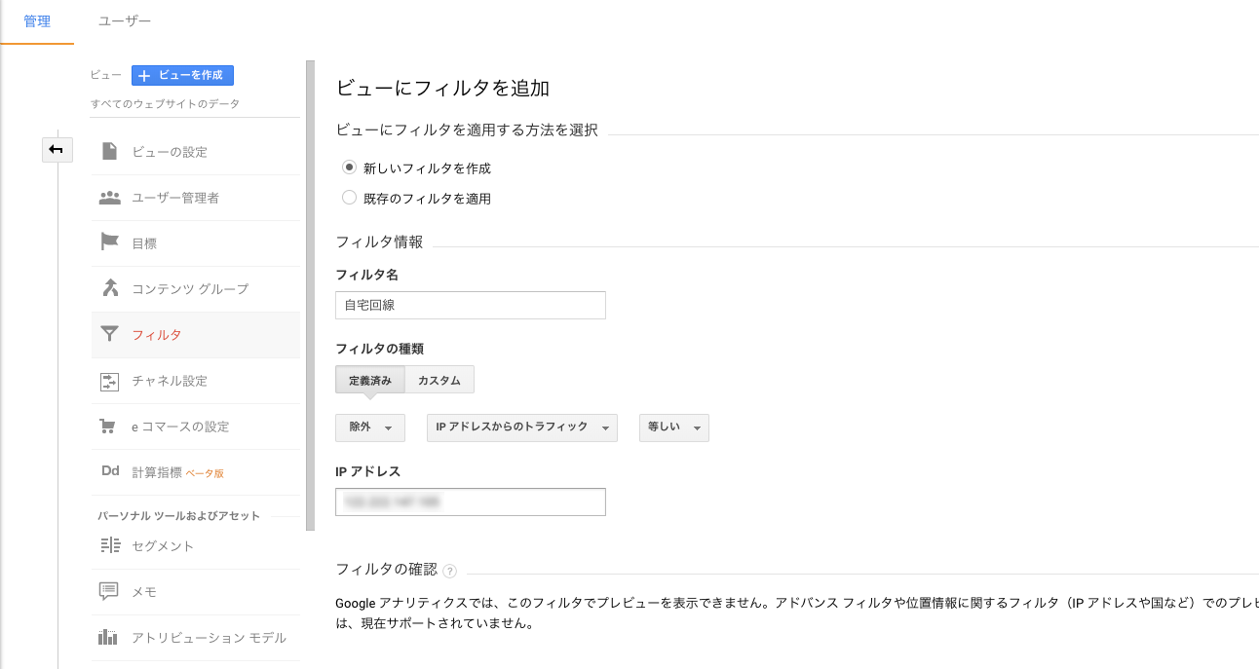Switch to the カスタム filter type

pyautogui.click(x=439, y=380)
